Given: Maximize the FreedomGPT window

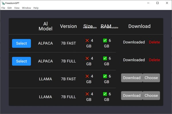Looking at the screenshot, I should (157, 3).
